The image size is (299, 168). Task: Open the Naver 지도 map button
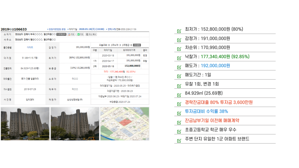coord(80,34)
